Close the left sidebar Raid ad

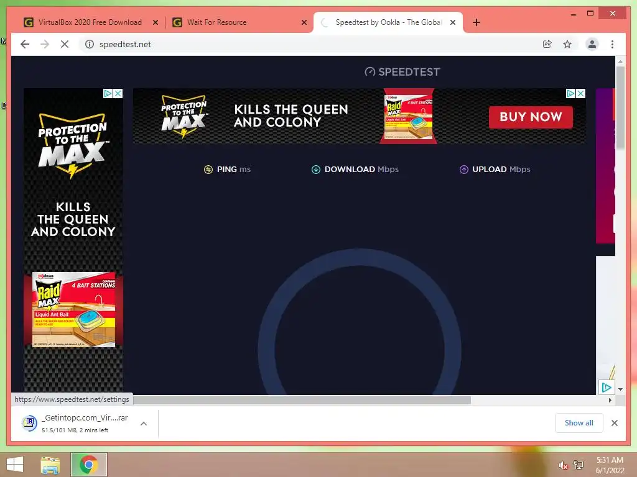(x=118, y=93)
